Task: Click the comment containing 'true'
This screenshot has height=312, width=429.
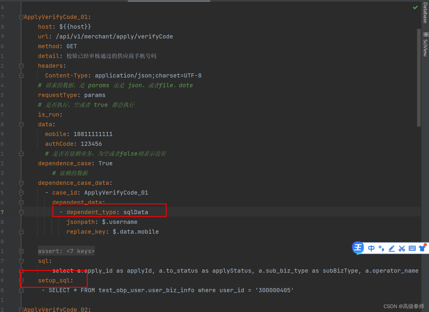Action: [x=86, y=105]
